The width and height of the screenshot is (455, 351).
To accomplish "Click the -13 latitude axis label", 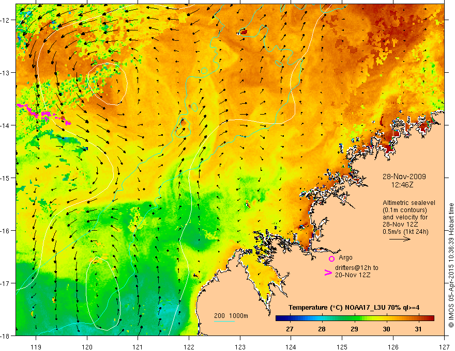I will 6,73.
